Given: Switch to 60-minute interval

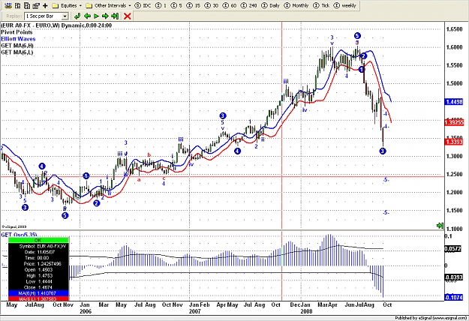Looking at the screenshot, I should [230, 5].
